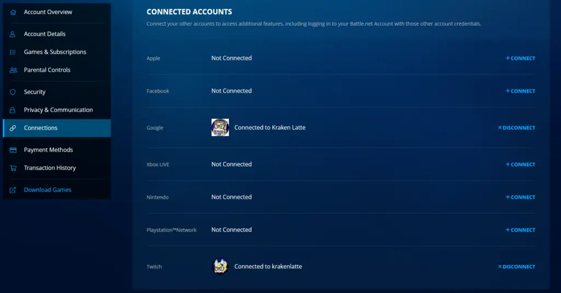The height and width of the screenshot is (293, 561).
Task: Open Privacy & Communication settings
Action: (57, 110)
